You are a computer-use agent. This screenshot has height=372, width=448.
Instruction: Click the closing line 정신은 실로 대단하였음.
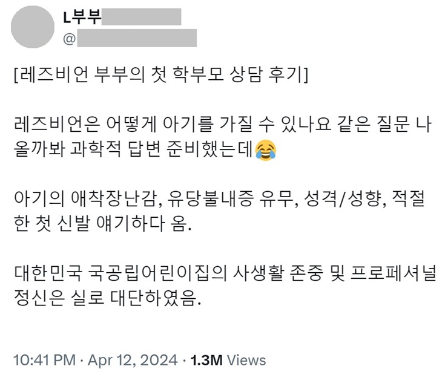(x=107, y=298)
